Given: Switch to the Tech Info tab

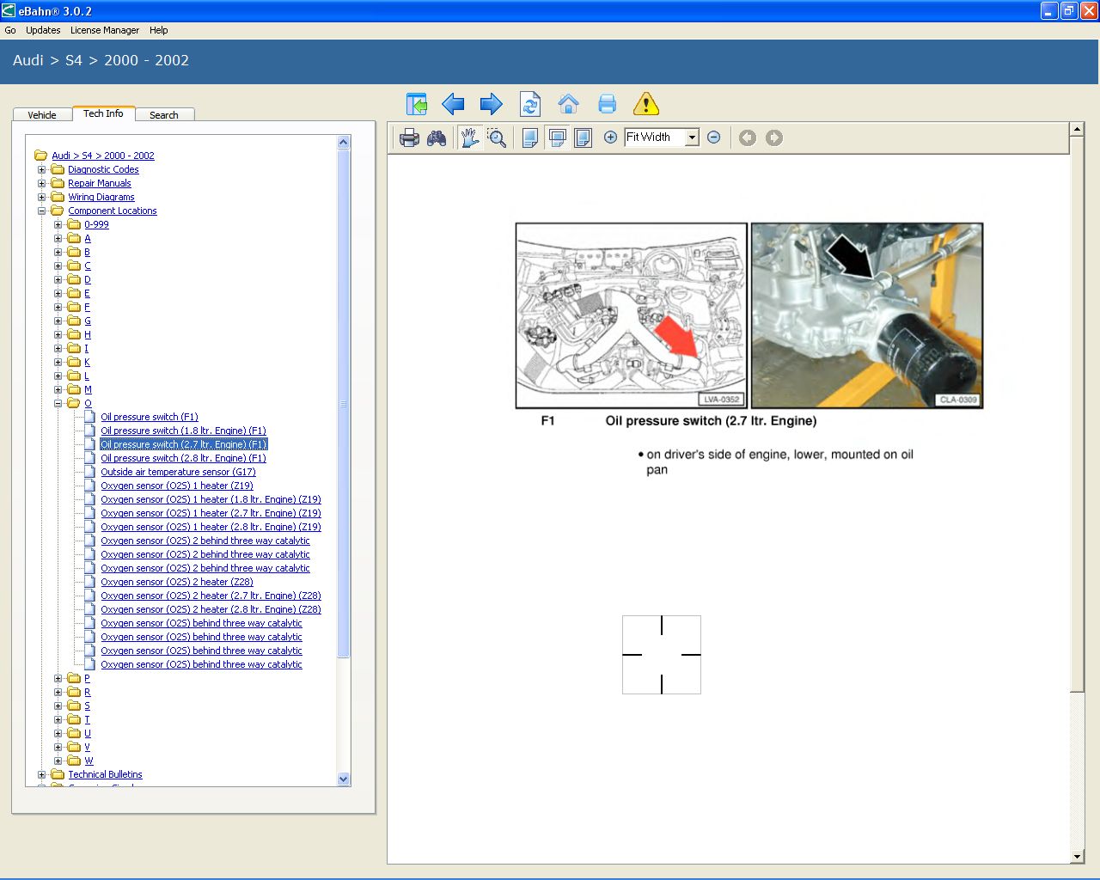Looking at the screenshot, I should (x=103, y=113).
